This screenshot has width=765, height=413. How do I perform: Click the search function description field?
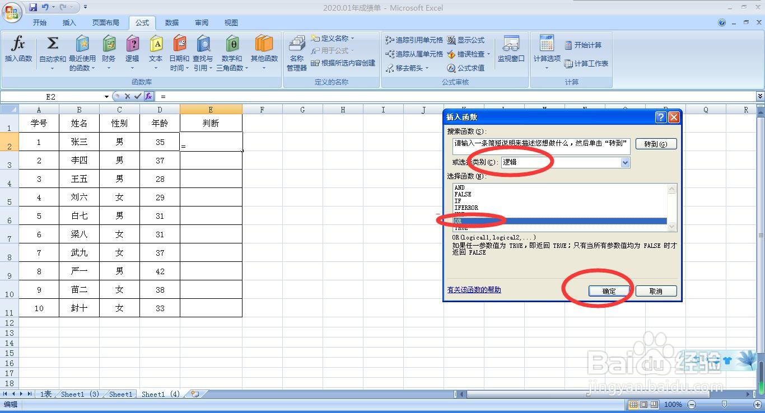point(541,146)
